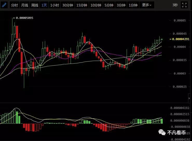
Task: Select the pencil drawing tool
Action: click(x=4, y=5)
